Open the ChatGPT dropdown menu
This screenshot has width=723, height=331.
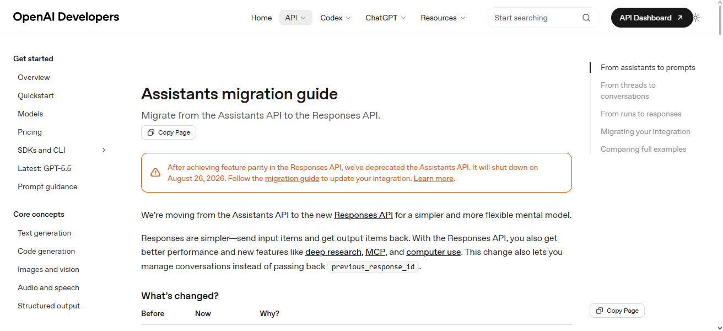[386, 18]
